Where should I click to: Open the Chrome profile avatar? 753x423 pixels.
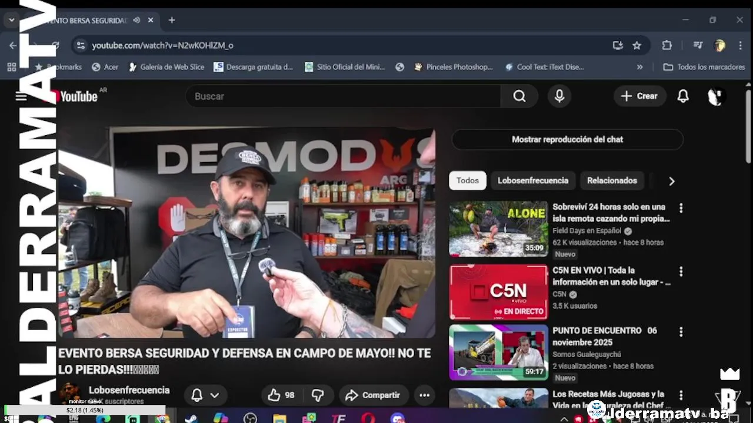(x=719, y=45)
